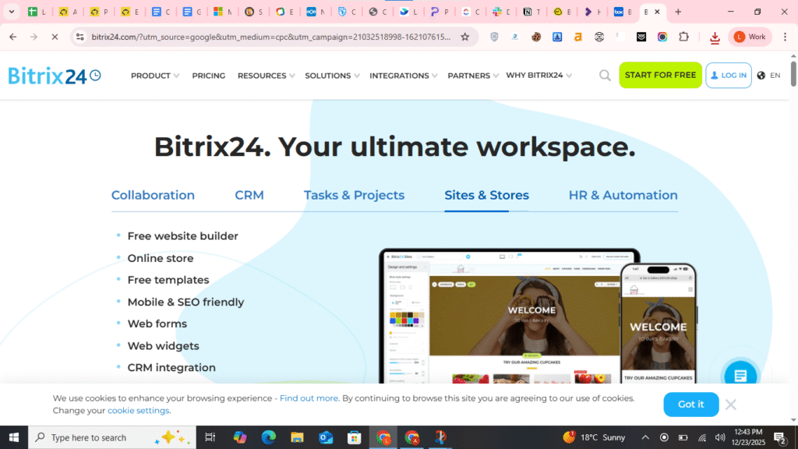The height and width of the screenshot is (449, 798).
Task: Switch to the CRM tab
Action: 249,196
